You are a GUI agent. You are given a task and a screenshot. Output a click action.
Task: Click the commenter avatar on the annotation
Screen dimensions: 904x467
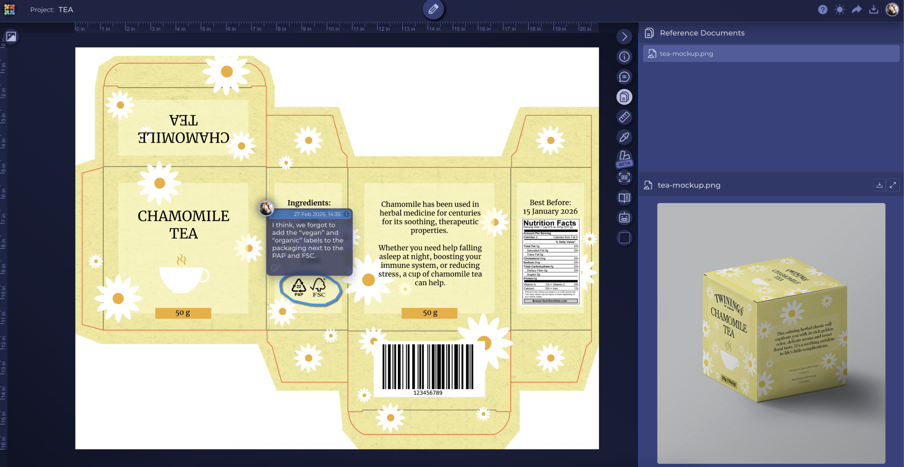tap(266, 208)
